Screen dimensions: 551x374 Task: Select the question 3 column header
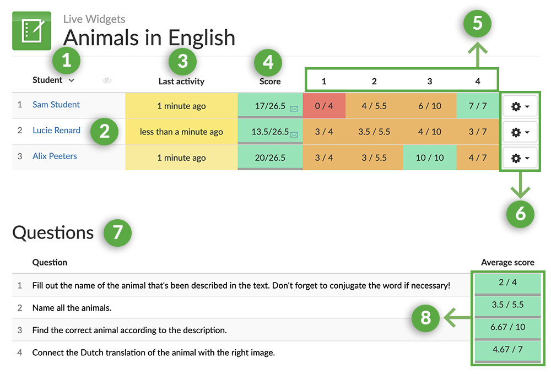point(429,80)
